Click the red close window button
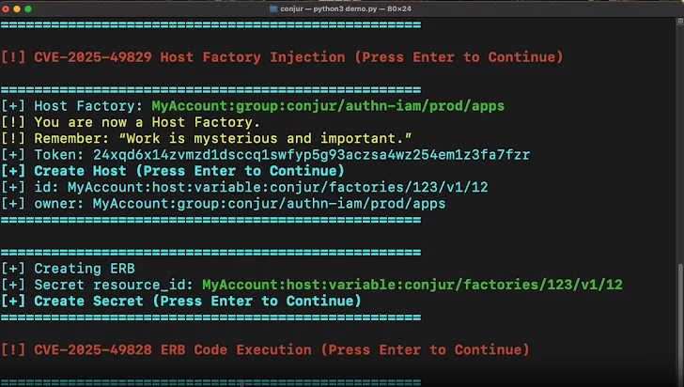The width and height of the screenshot is (684, 387). click(7, 7)
